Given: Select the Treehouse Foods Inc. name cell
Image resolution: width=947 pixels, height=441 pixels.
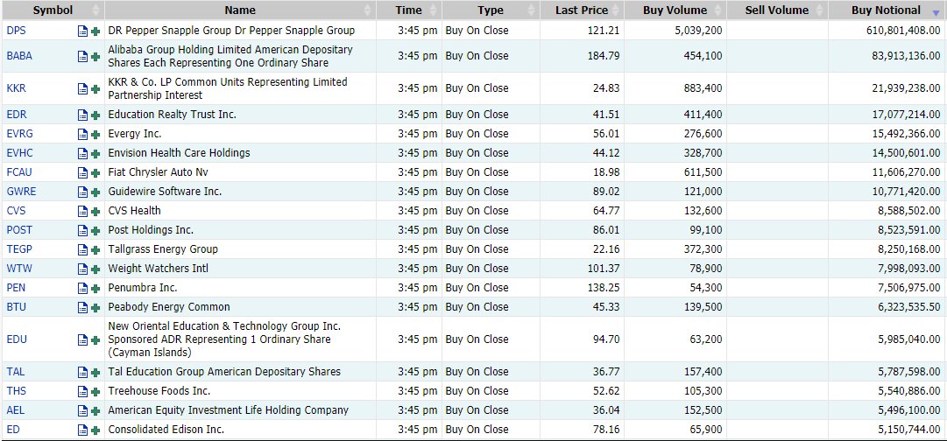Looking at the screenshot, I should (x=159, y=391).
